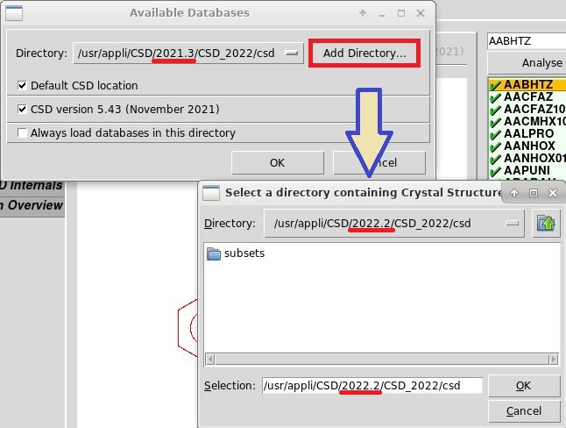
Task: Uncheck CSD version 5.43 (November 2021)
Action: [x=22, y=109]
